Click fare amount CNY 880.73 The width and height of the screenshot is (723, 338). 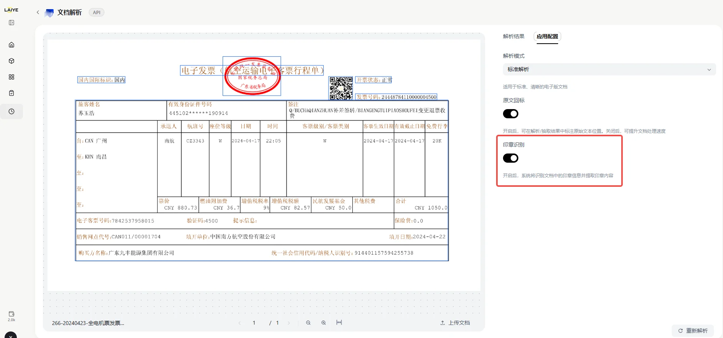pos(181,208)
